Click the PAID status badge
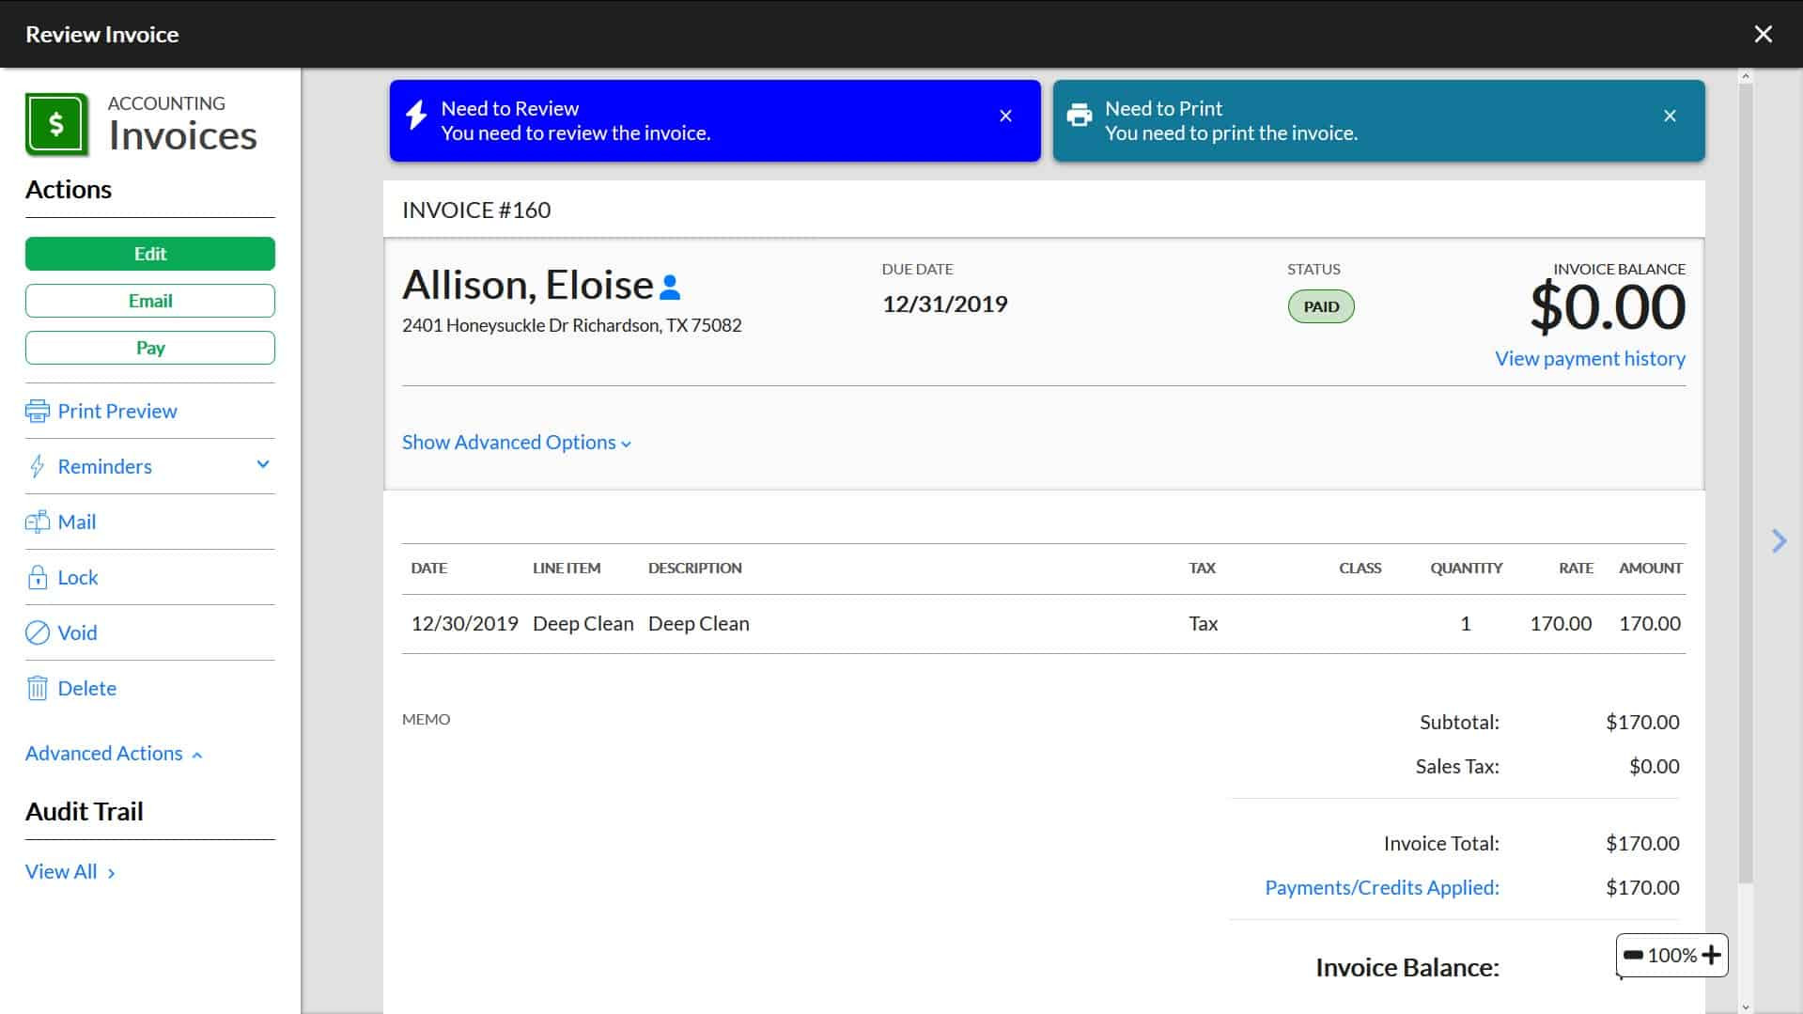This screenshot has height=1014, width=1803. [1321, 306]
